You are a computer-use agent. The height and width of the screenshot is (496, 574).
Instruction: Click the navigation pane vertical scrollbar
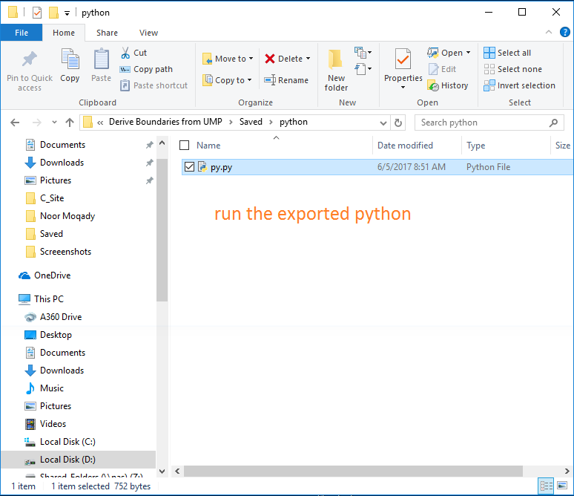[162, 230]
